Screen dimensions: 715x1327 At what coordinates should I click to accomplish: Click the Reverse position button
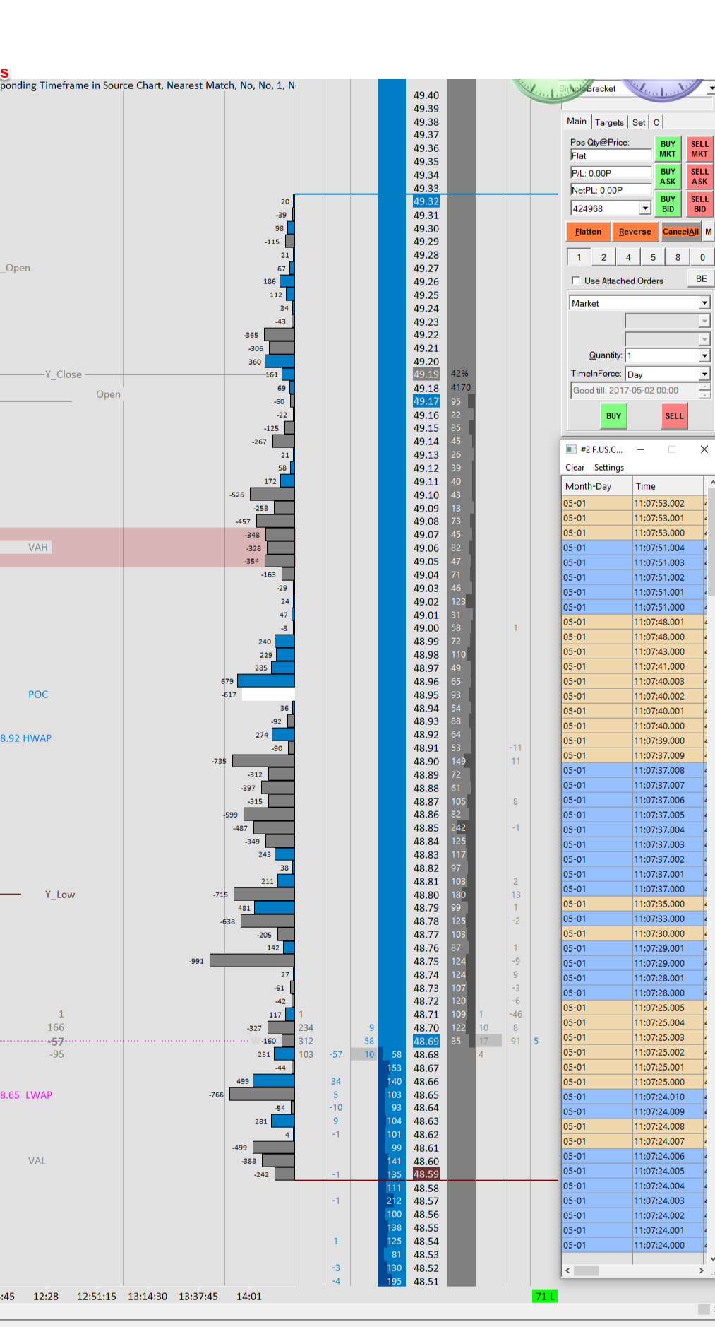click(x=635, y=232)
